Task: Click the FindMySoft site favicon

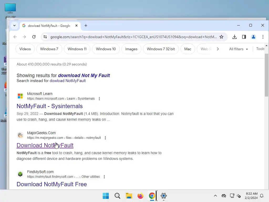Action: pos(20,174)
